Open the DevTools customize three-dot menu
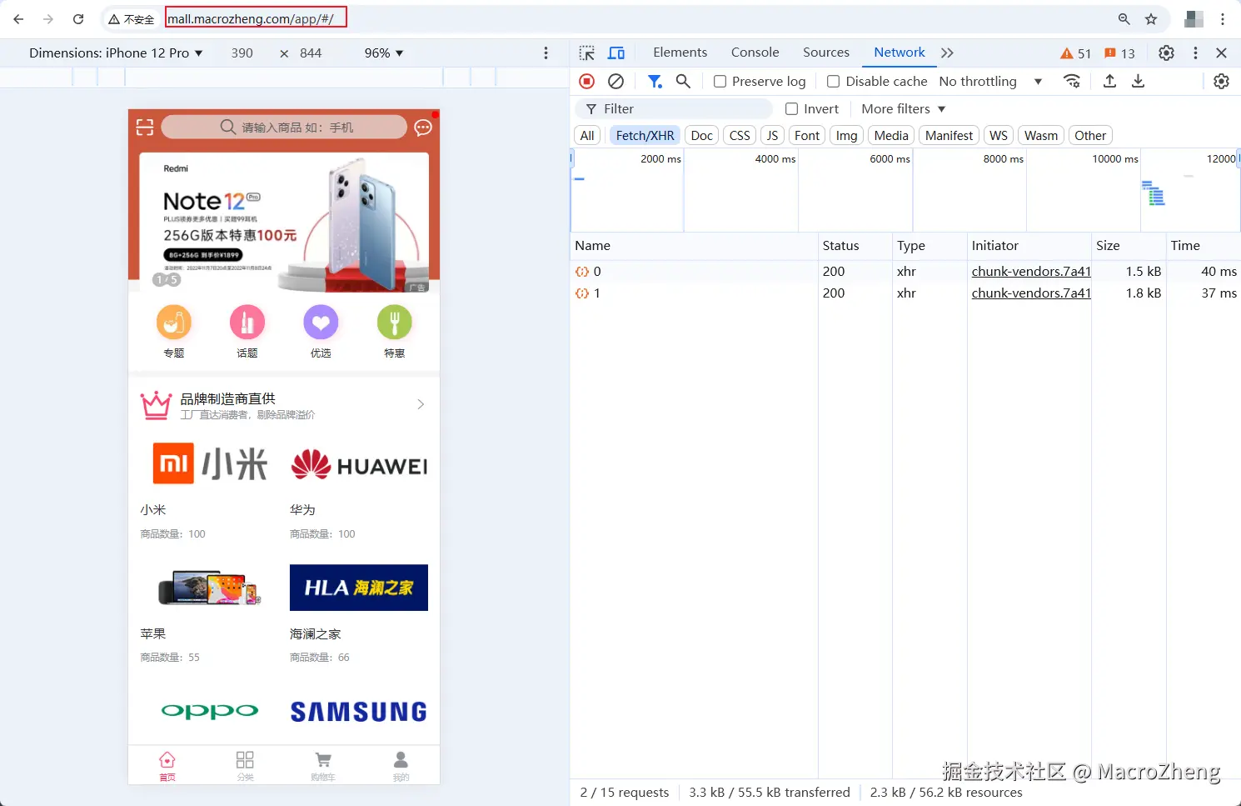Image resolution: width=1241 pixels, height=806 pixels. coord(1195,53)
